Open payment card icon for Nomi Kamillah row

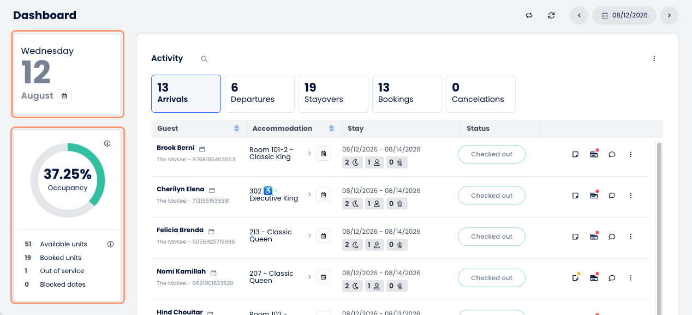click(x=594, y=278)
